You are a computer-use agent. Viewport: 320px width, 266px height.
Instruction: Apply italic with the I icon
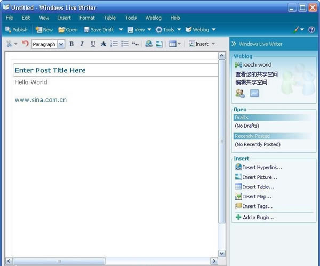(x=82, y=44)
